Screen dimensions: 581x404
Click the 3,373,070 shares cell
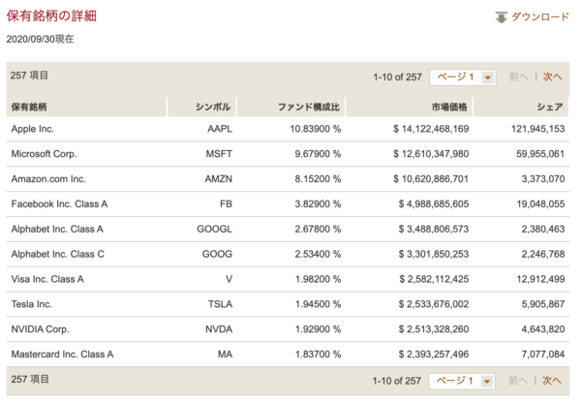[543, 179]
